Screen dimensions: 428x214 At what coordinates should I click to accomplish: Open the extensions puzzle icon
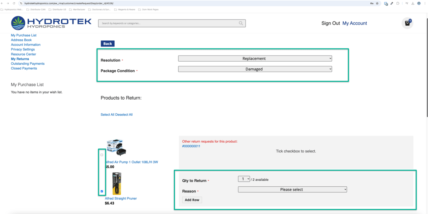398,3
